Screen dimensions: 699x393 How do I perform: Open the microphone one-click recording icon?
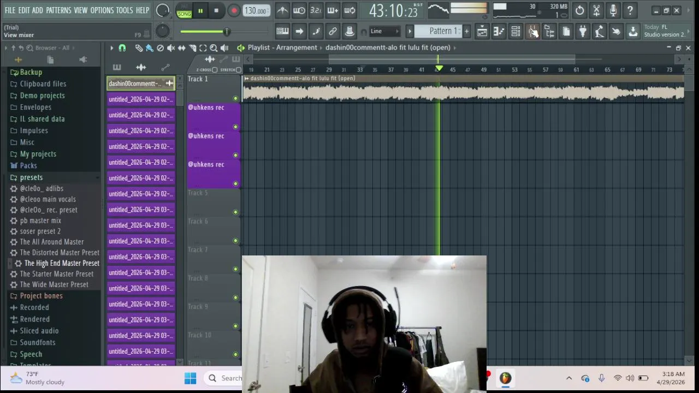613,10
